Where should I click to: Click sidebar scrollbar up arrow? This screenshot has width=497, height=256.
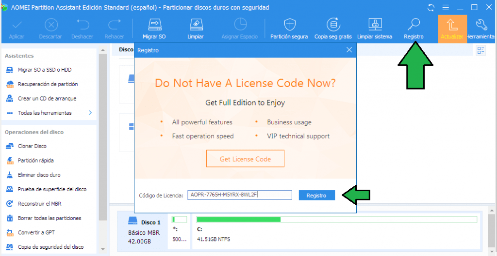coord(102,50)
